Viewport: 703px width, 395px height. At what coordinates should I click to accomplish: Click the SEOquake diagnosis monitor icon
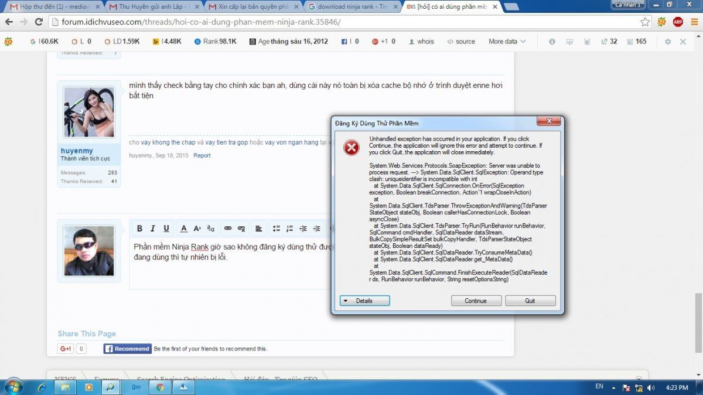coord(569,42)
